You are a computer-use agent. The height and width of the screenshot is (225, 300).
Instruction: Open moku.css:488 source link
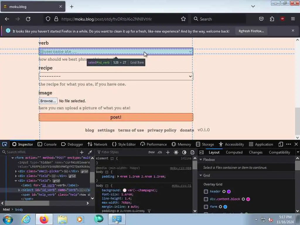pos(180,168)
